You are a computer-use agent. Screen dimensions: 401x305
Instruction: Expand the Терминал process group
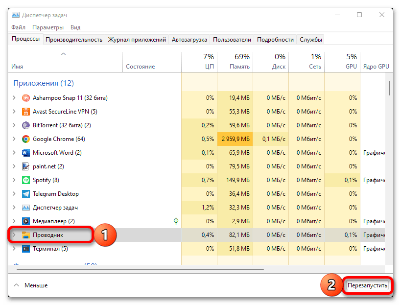pyautogui.click(x=14, y=249)
